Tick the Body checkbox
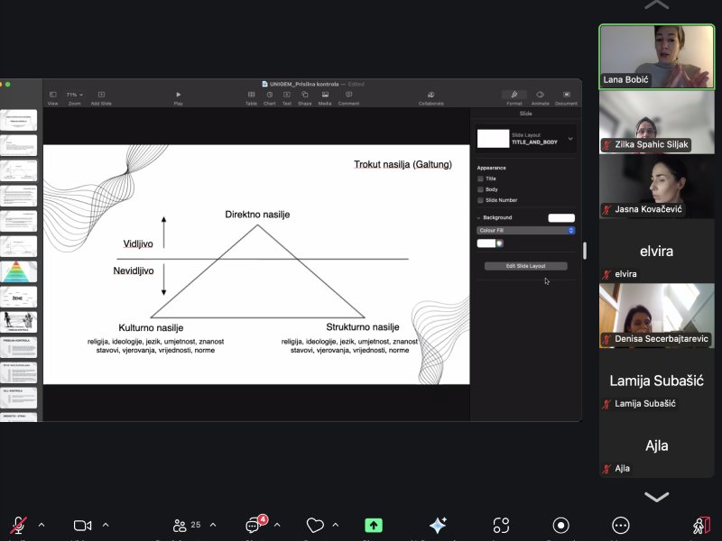This screenshot has width=722, height=541. point(480,189)
